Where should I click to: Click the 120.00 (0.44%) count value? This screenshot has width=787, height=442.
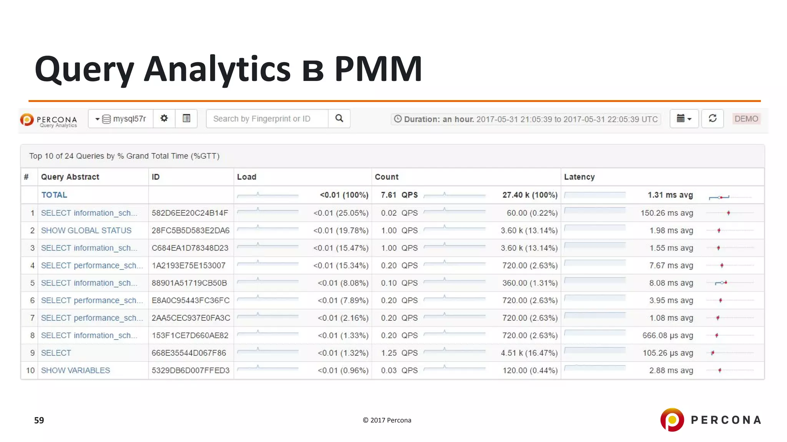tap(530, 370)
